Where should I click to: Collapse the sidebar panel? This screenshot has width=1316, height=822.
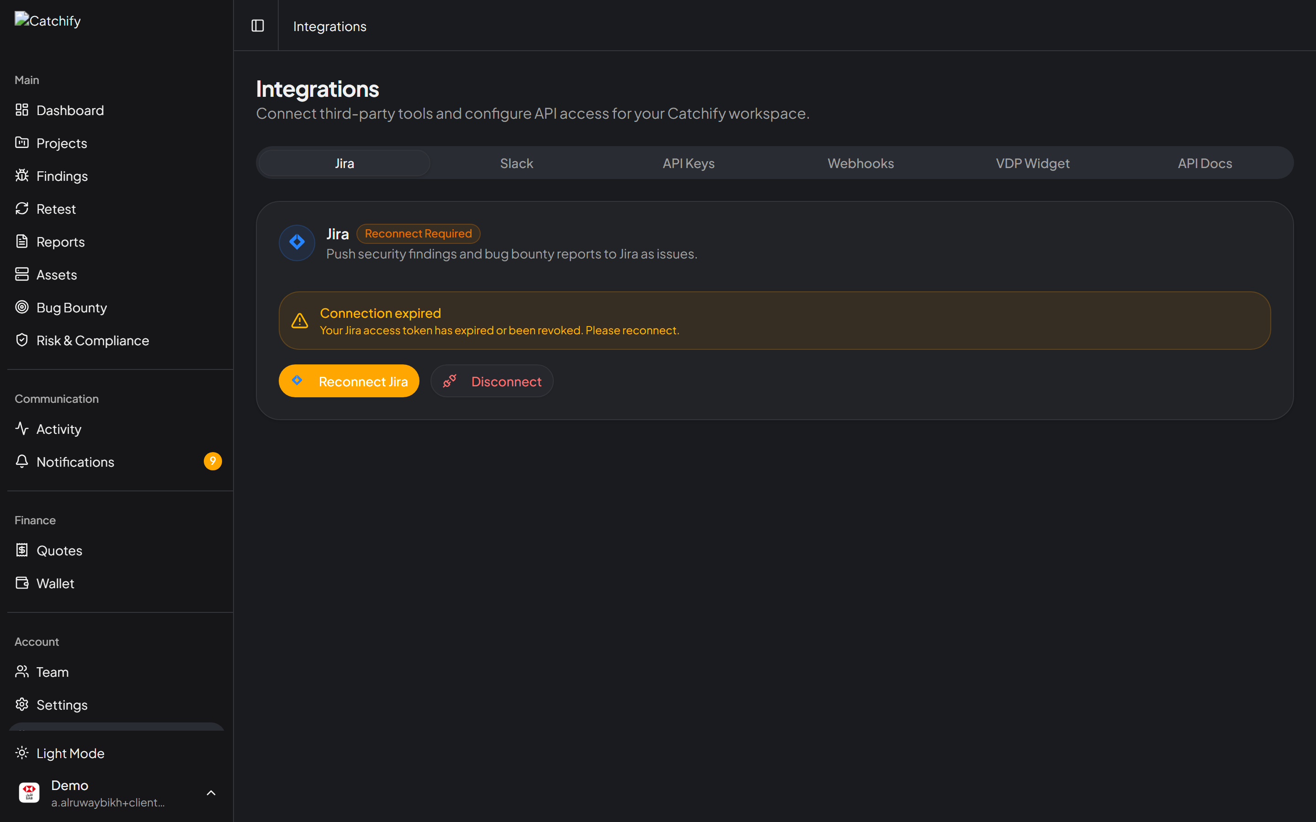click(x=257, y=26)
